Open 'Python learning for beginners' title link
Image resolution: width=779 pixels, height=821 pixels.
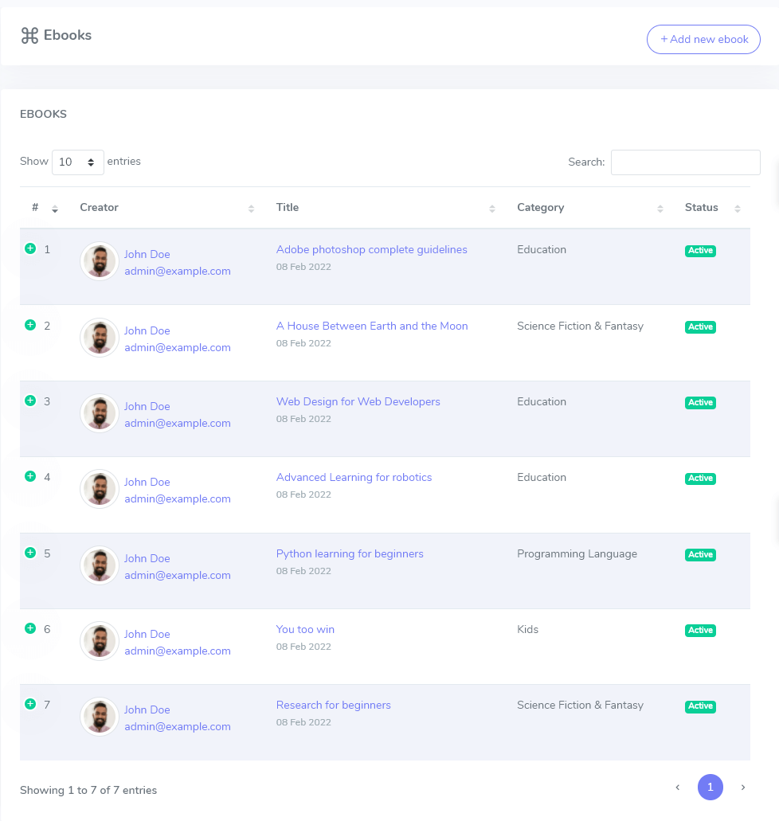tap(350, 553)
